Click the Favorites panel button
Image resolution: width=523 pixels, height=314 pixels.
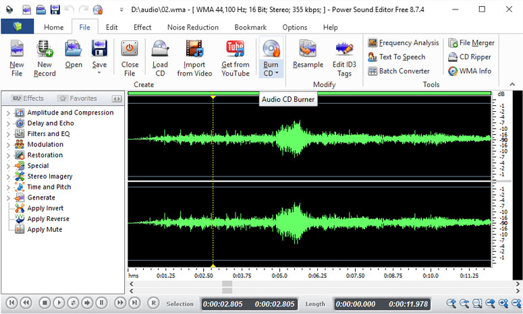pyautogui.click(x=78, y=98)
